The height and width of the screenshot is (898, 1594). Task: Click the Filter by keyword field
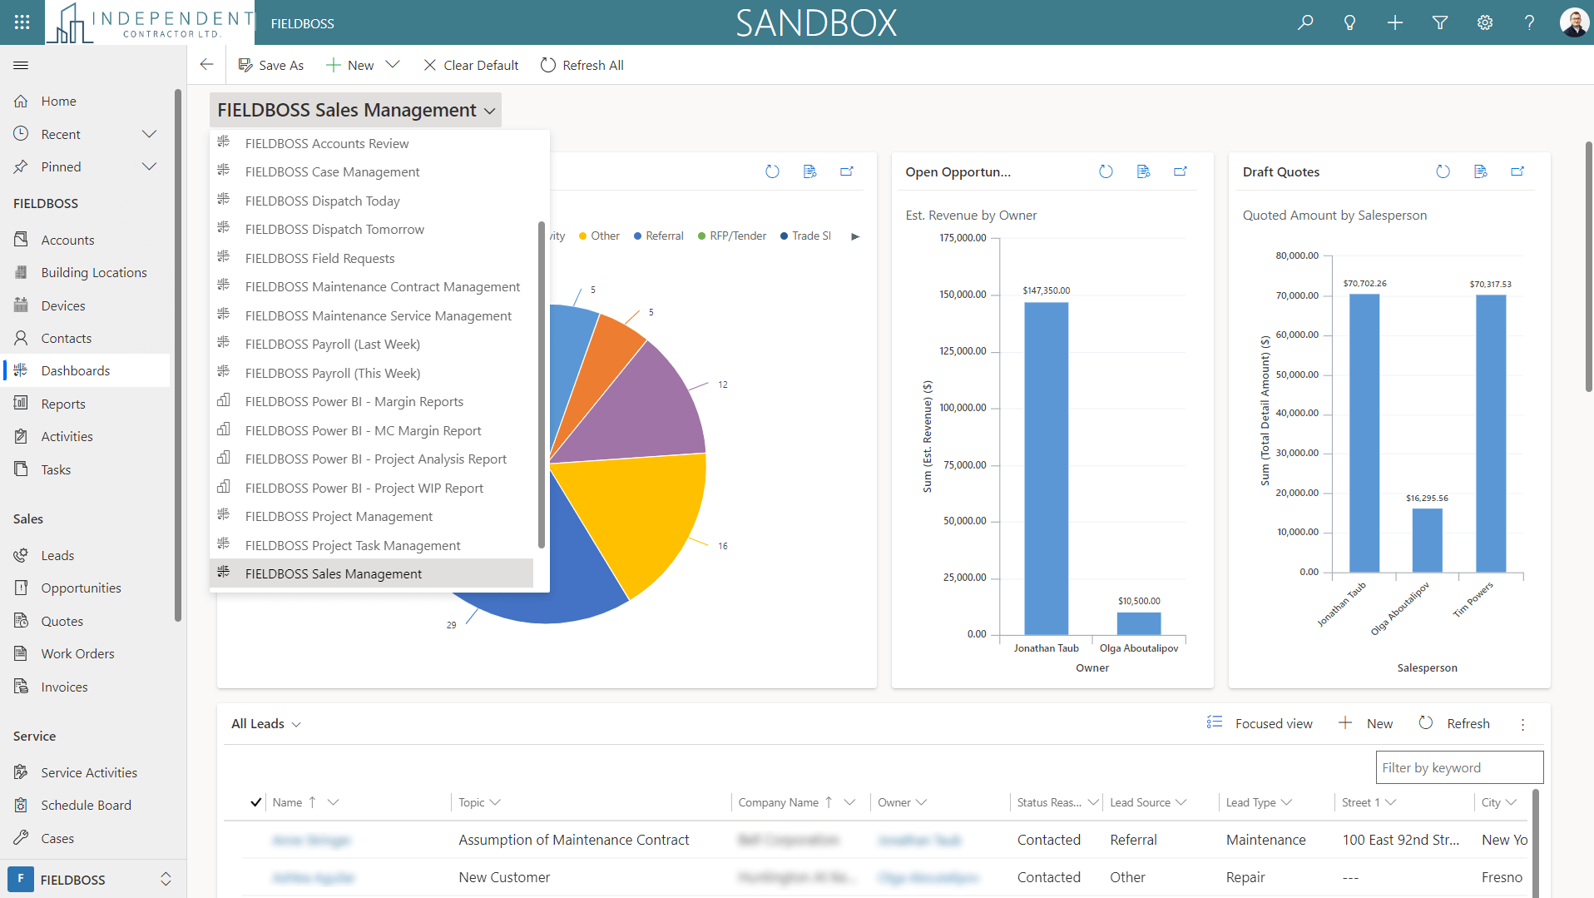(1459, 767)
